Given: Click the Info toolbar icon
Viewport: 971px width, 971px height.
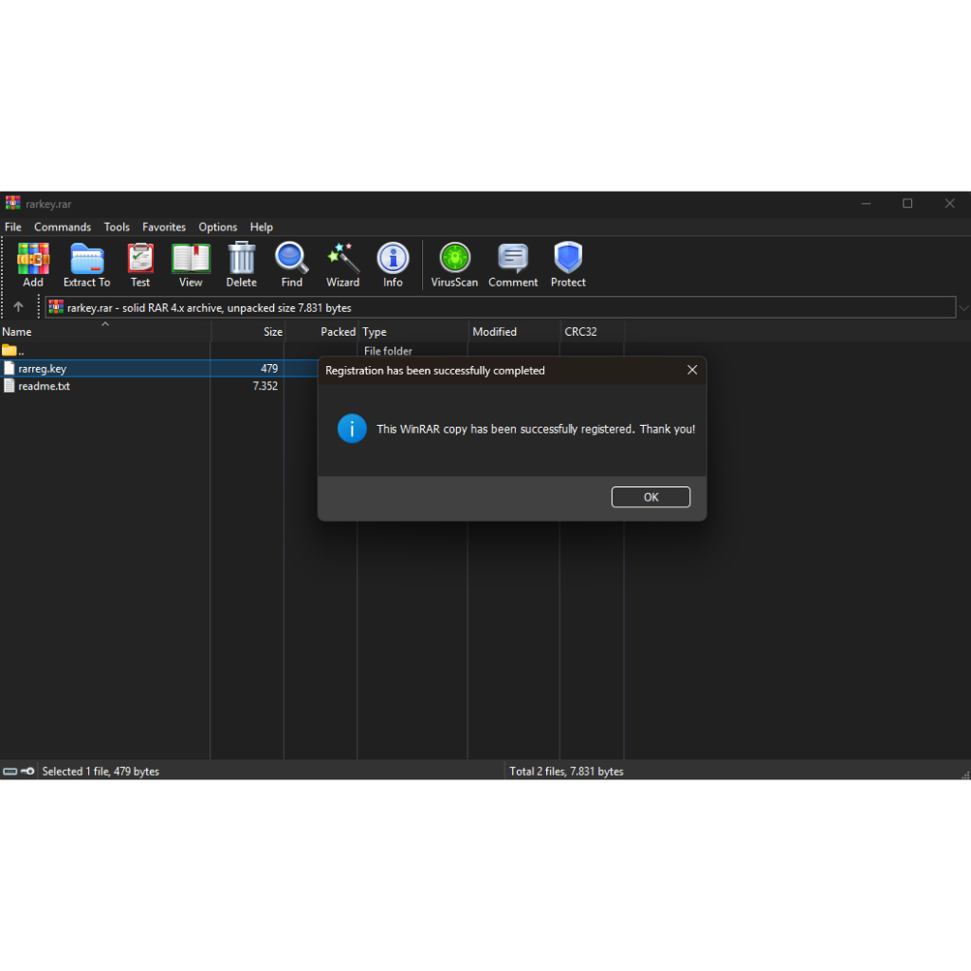Looking at the screenshot, I should click(394, 258).
